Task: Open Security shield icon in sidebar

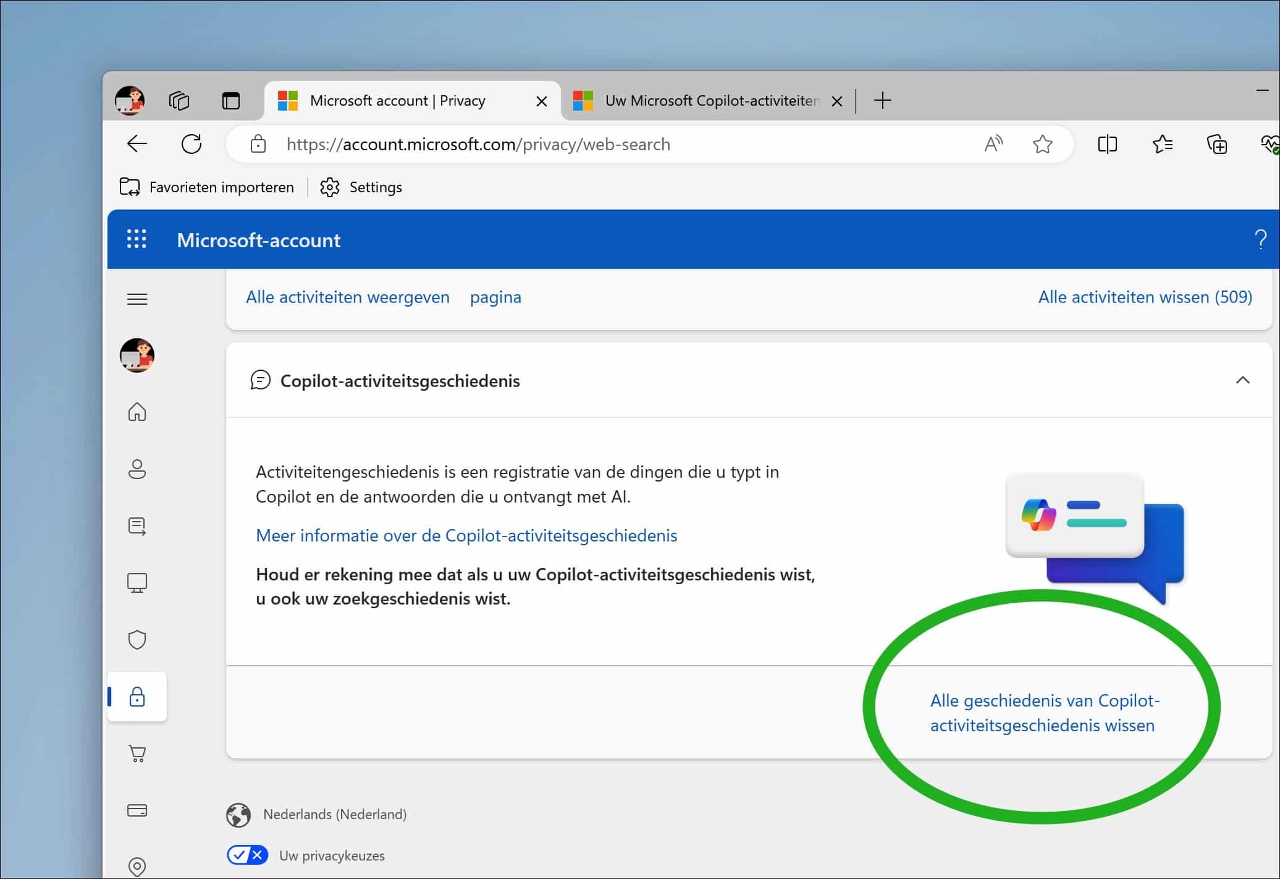Action: pyautogui.click(x=137, y=640)
